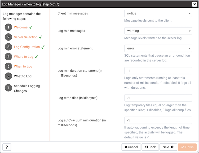Click the step 1 circle icon
The height and width of the screenshot is (153, 199).
(x=8, y=27)
